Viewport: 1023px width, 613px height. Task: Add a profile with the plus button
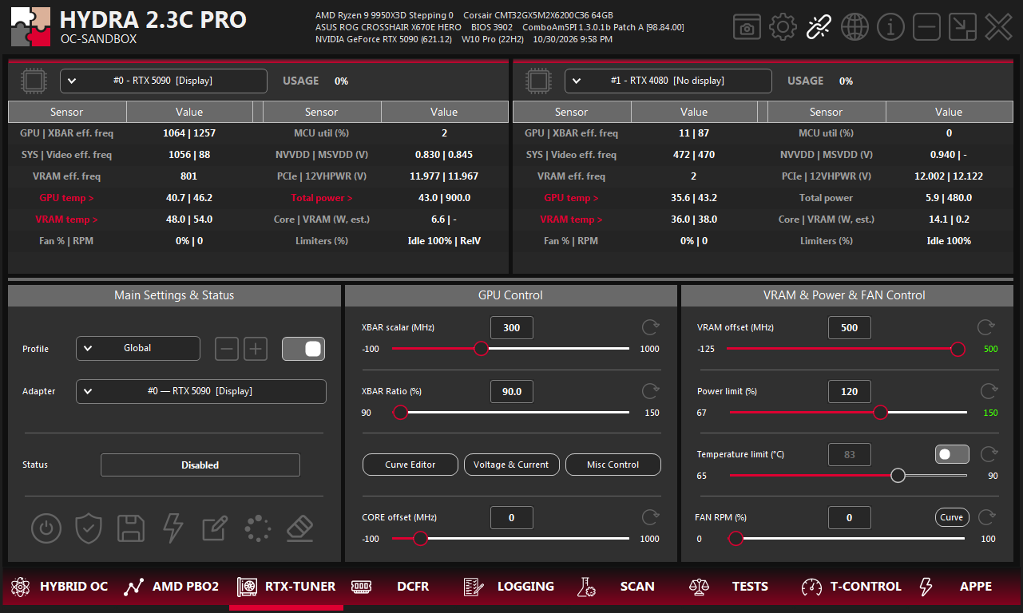tap(256, 349)
